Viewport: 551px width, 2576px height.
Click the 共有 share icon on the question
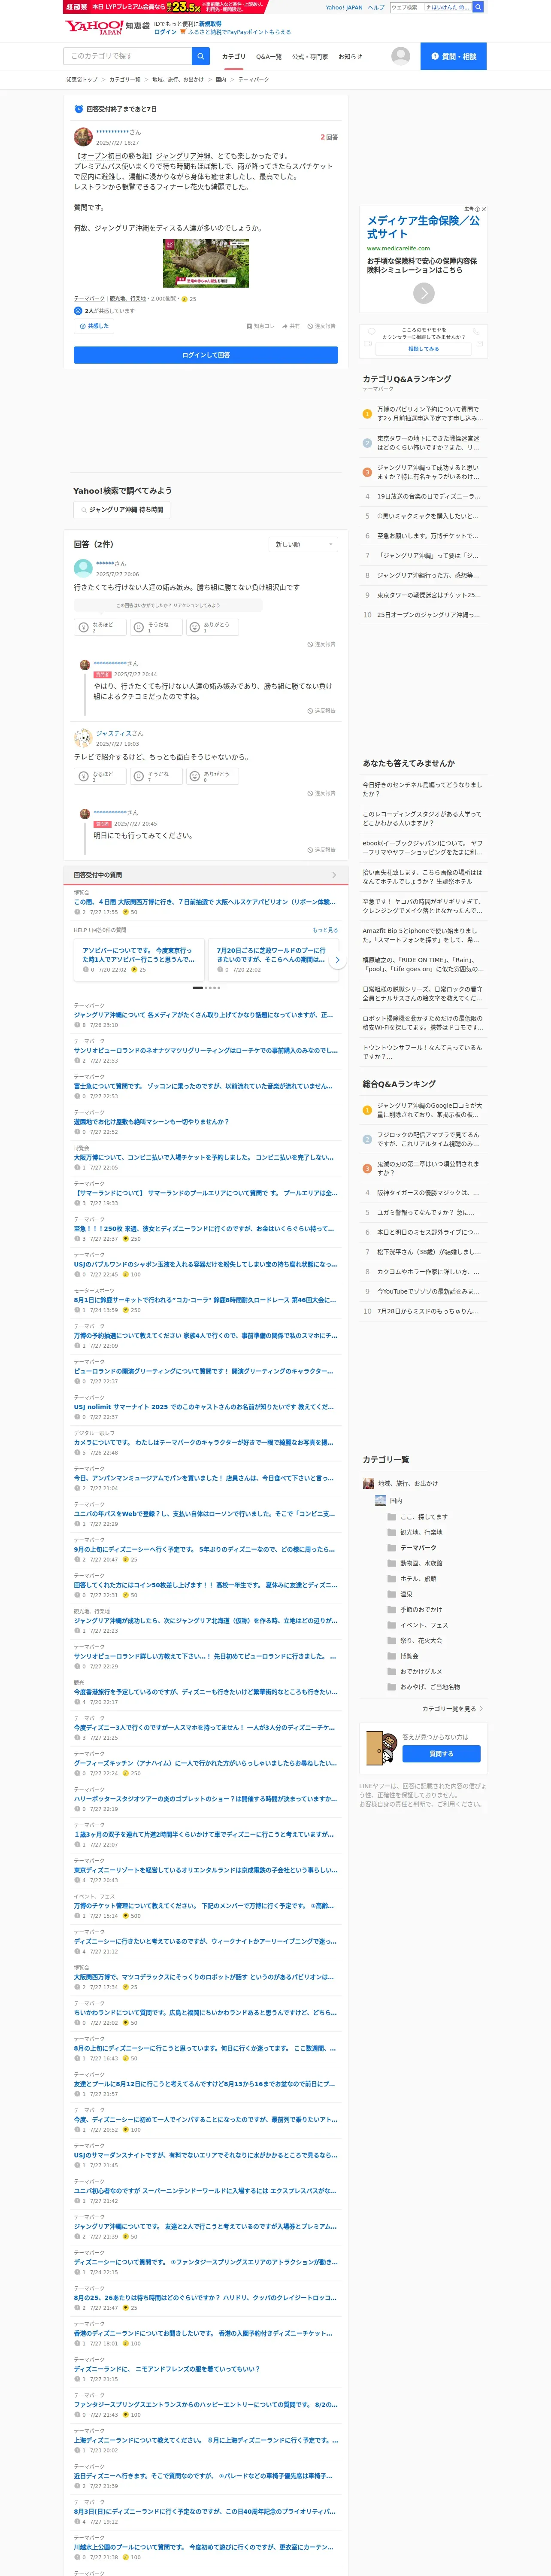291,326
